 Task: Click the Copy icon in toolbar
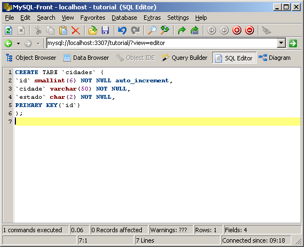coord(51,30)
